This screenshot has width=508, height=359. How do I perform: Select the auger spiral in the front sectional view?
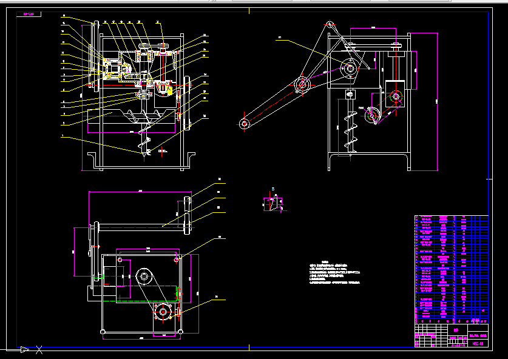click(x=144, y=139)
